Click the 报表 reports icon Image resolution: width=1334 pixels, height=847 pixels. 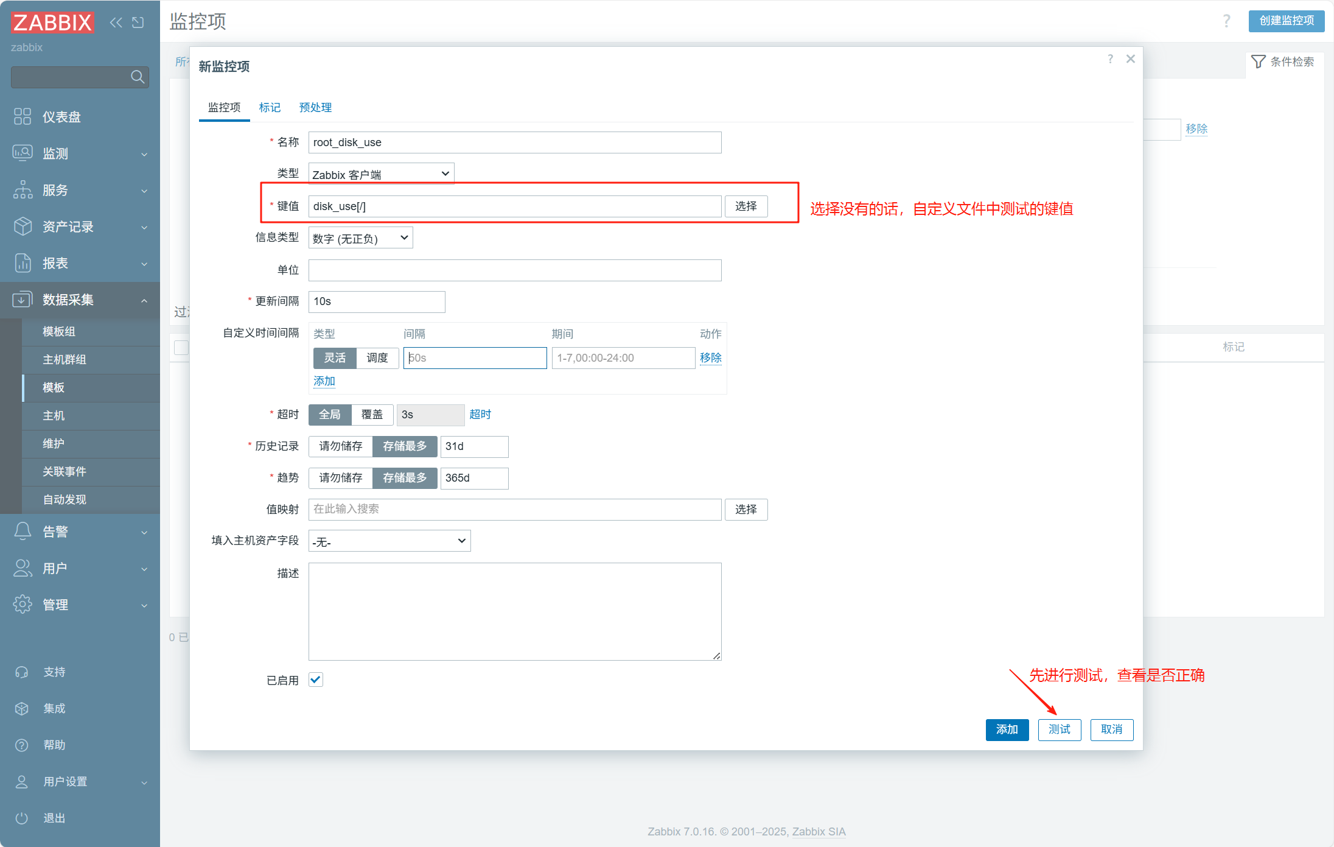(23, 262)
